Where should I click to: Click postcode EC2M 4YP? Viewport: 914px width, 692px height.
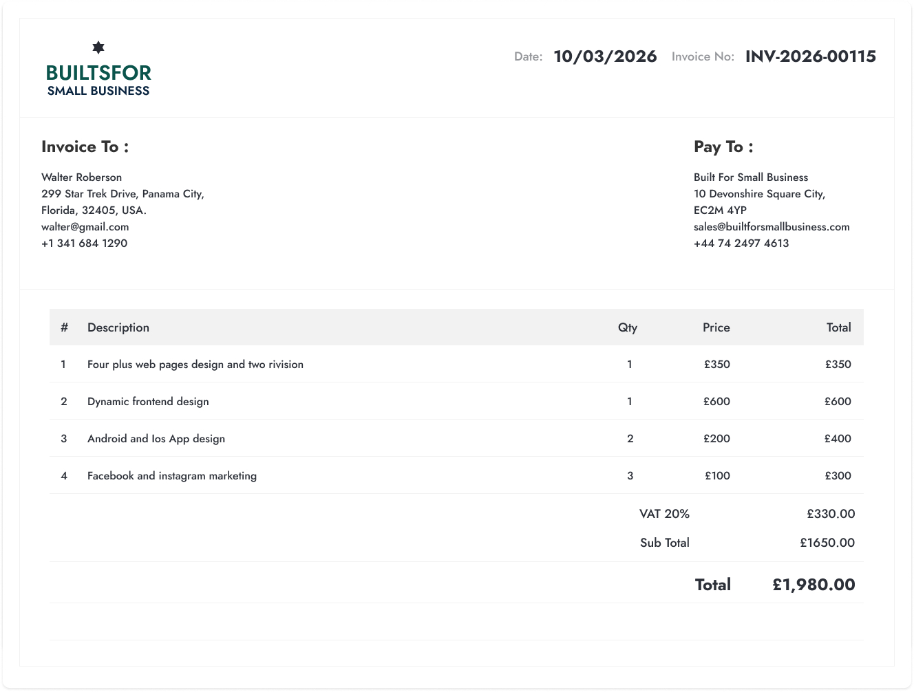pyautogui.click(x=720, y=210)
